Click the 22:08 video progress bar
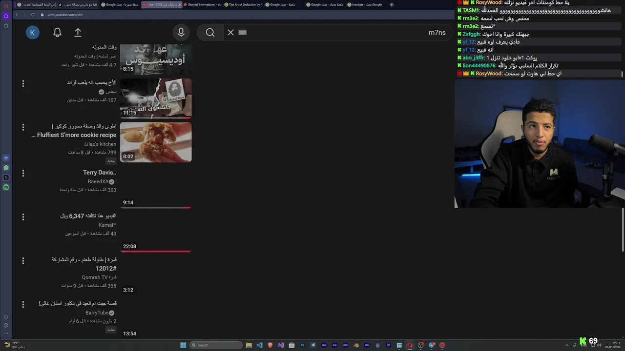The height and width of the screenshot is (351, 625). pyautogui.click(x=156, y=252)
